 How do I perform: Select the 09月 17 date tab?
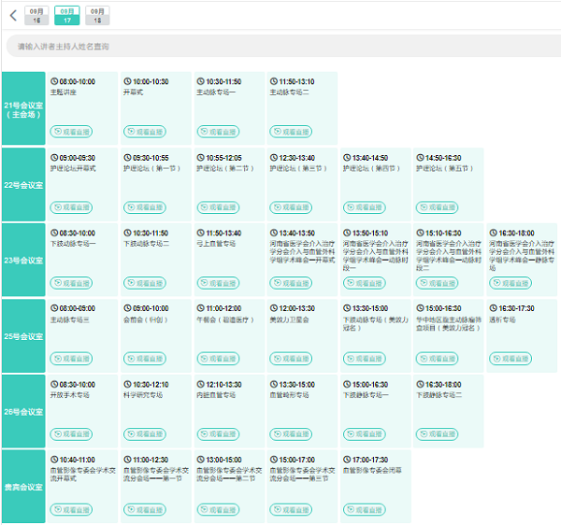point(66,15)
